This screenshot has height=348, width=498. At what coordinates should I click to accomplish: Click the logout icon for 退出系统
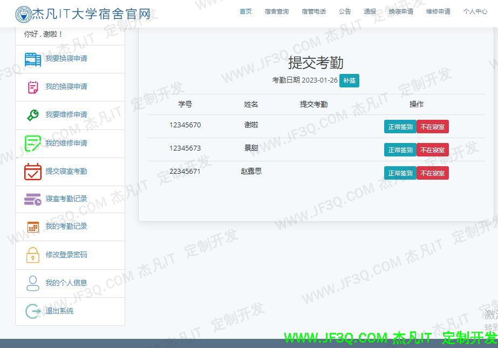click(33, 311)
